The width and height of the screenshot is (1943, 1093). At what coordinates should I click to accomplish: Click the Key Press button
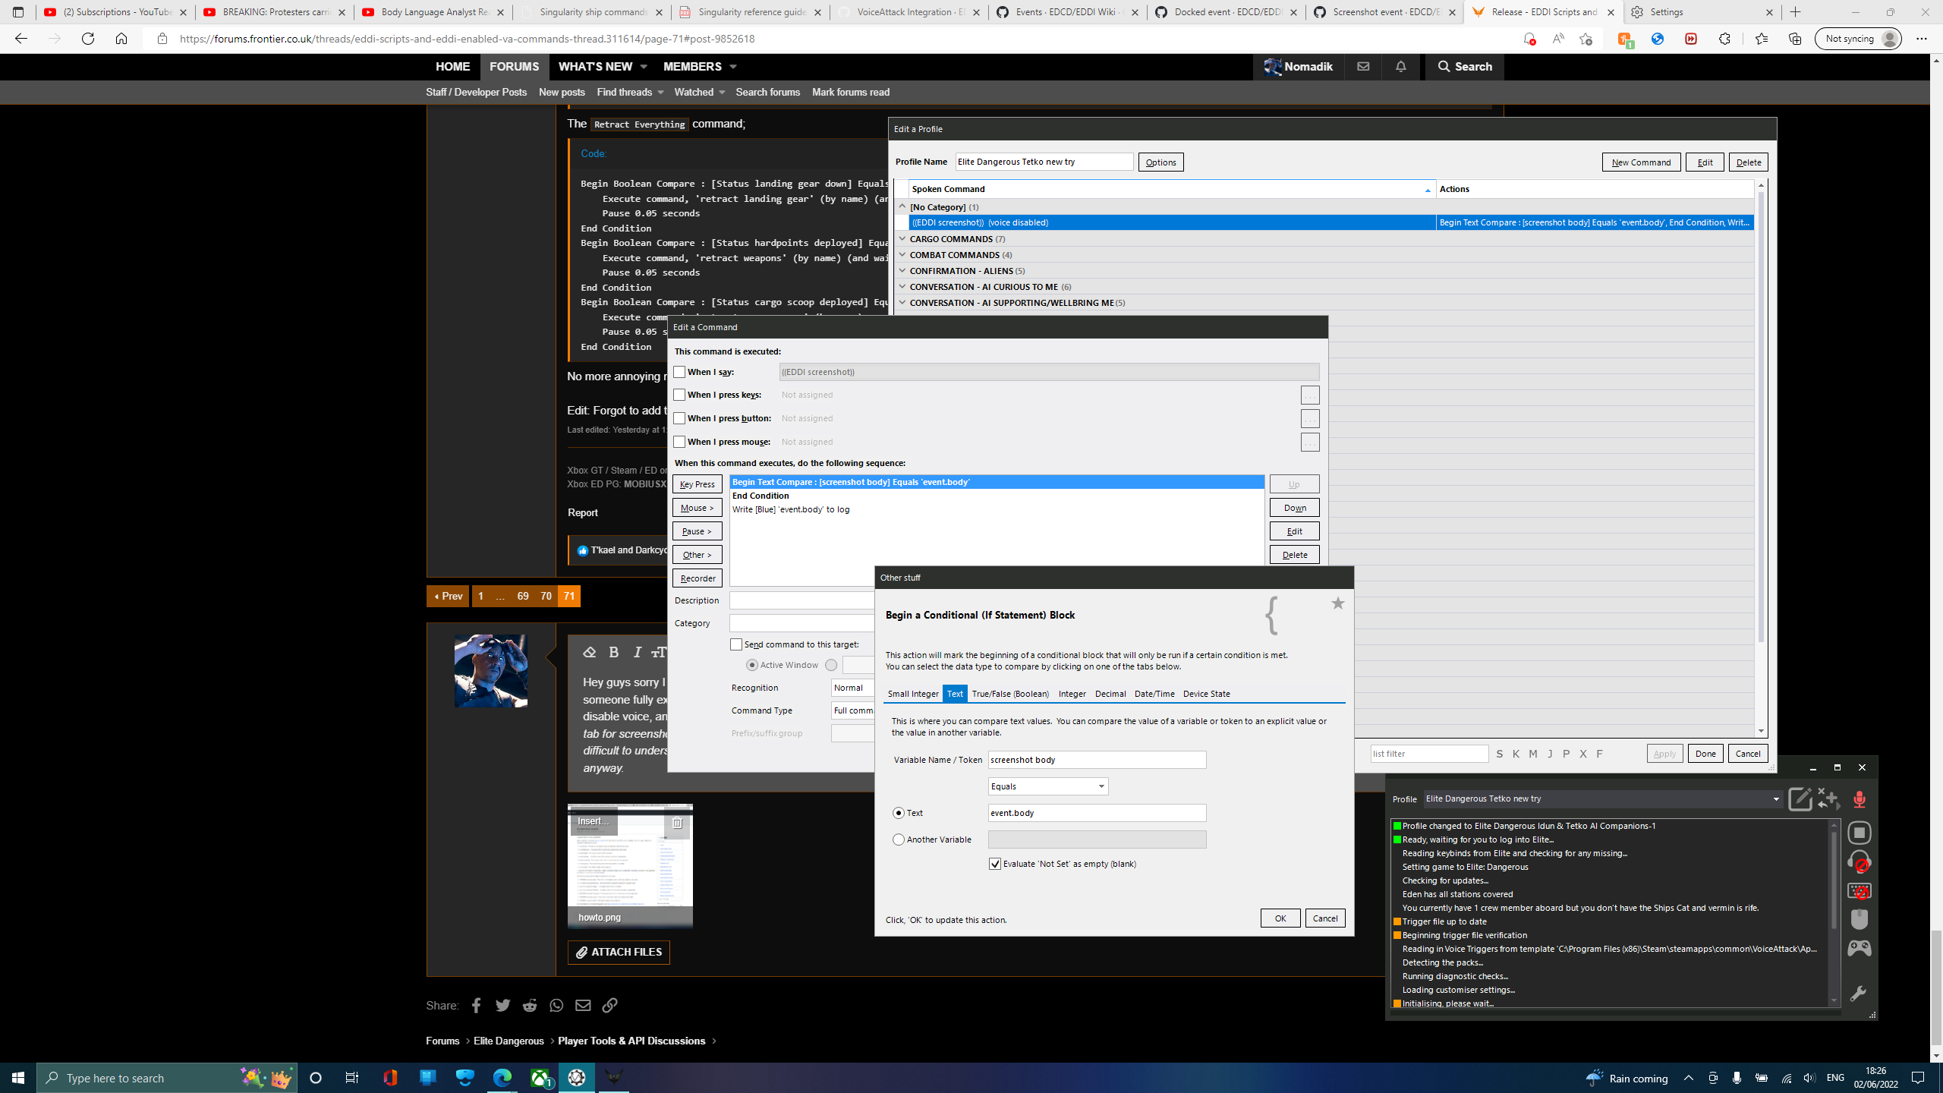point(697,484)
